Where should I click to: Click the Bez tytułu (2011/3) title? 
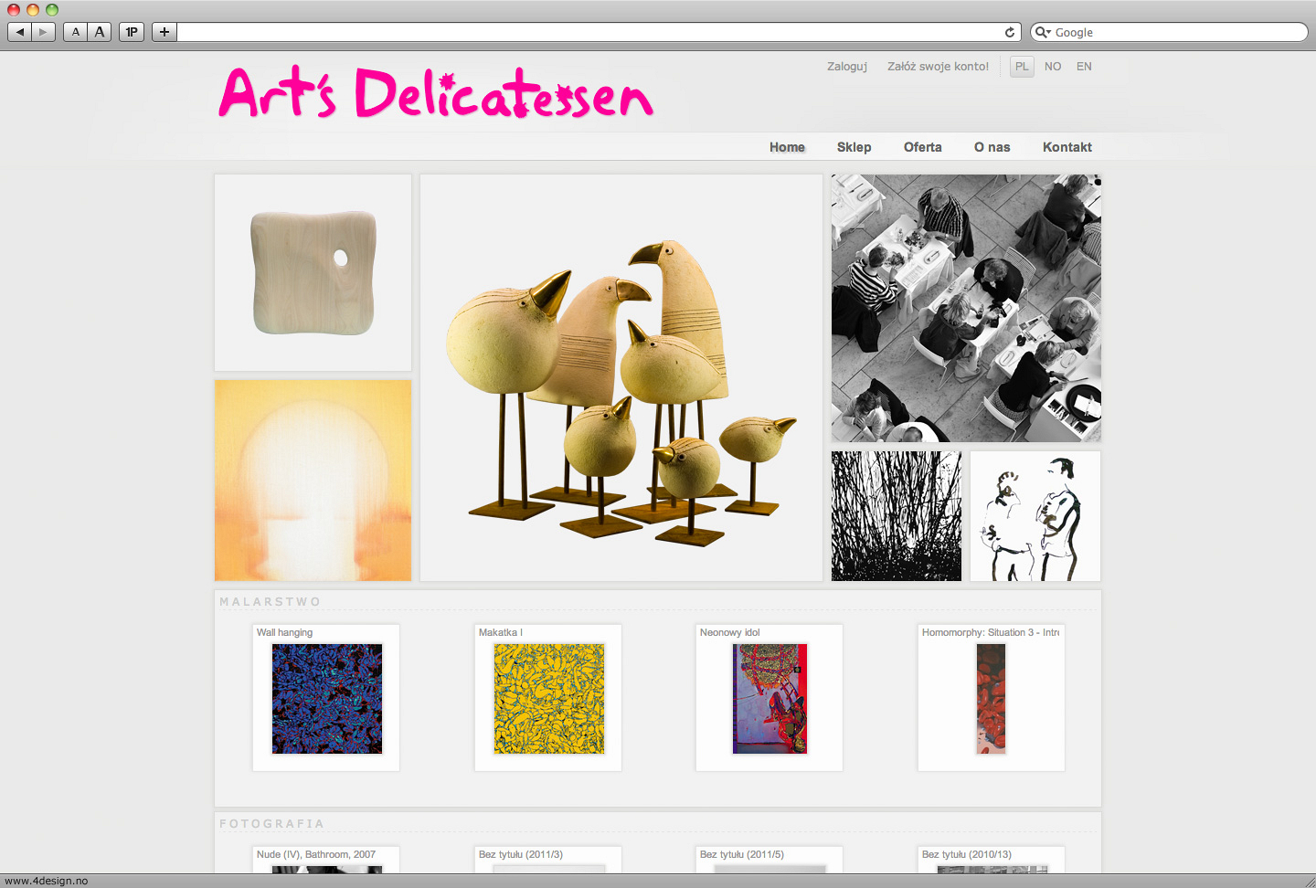click(x=521, y=854)
